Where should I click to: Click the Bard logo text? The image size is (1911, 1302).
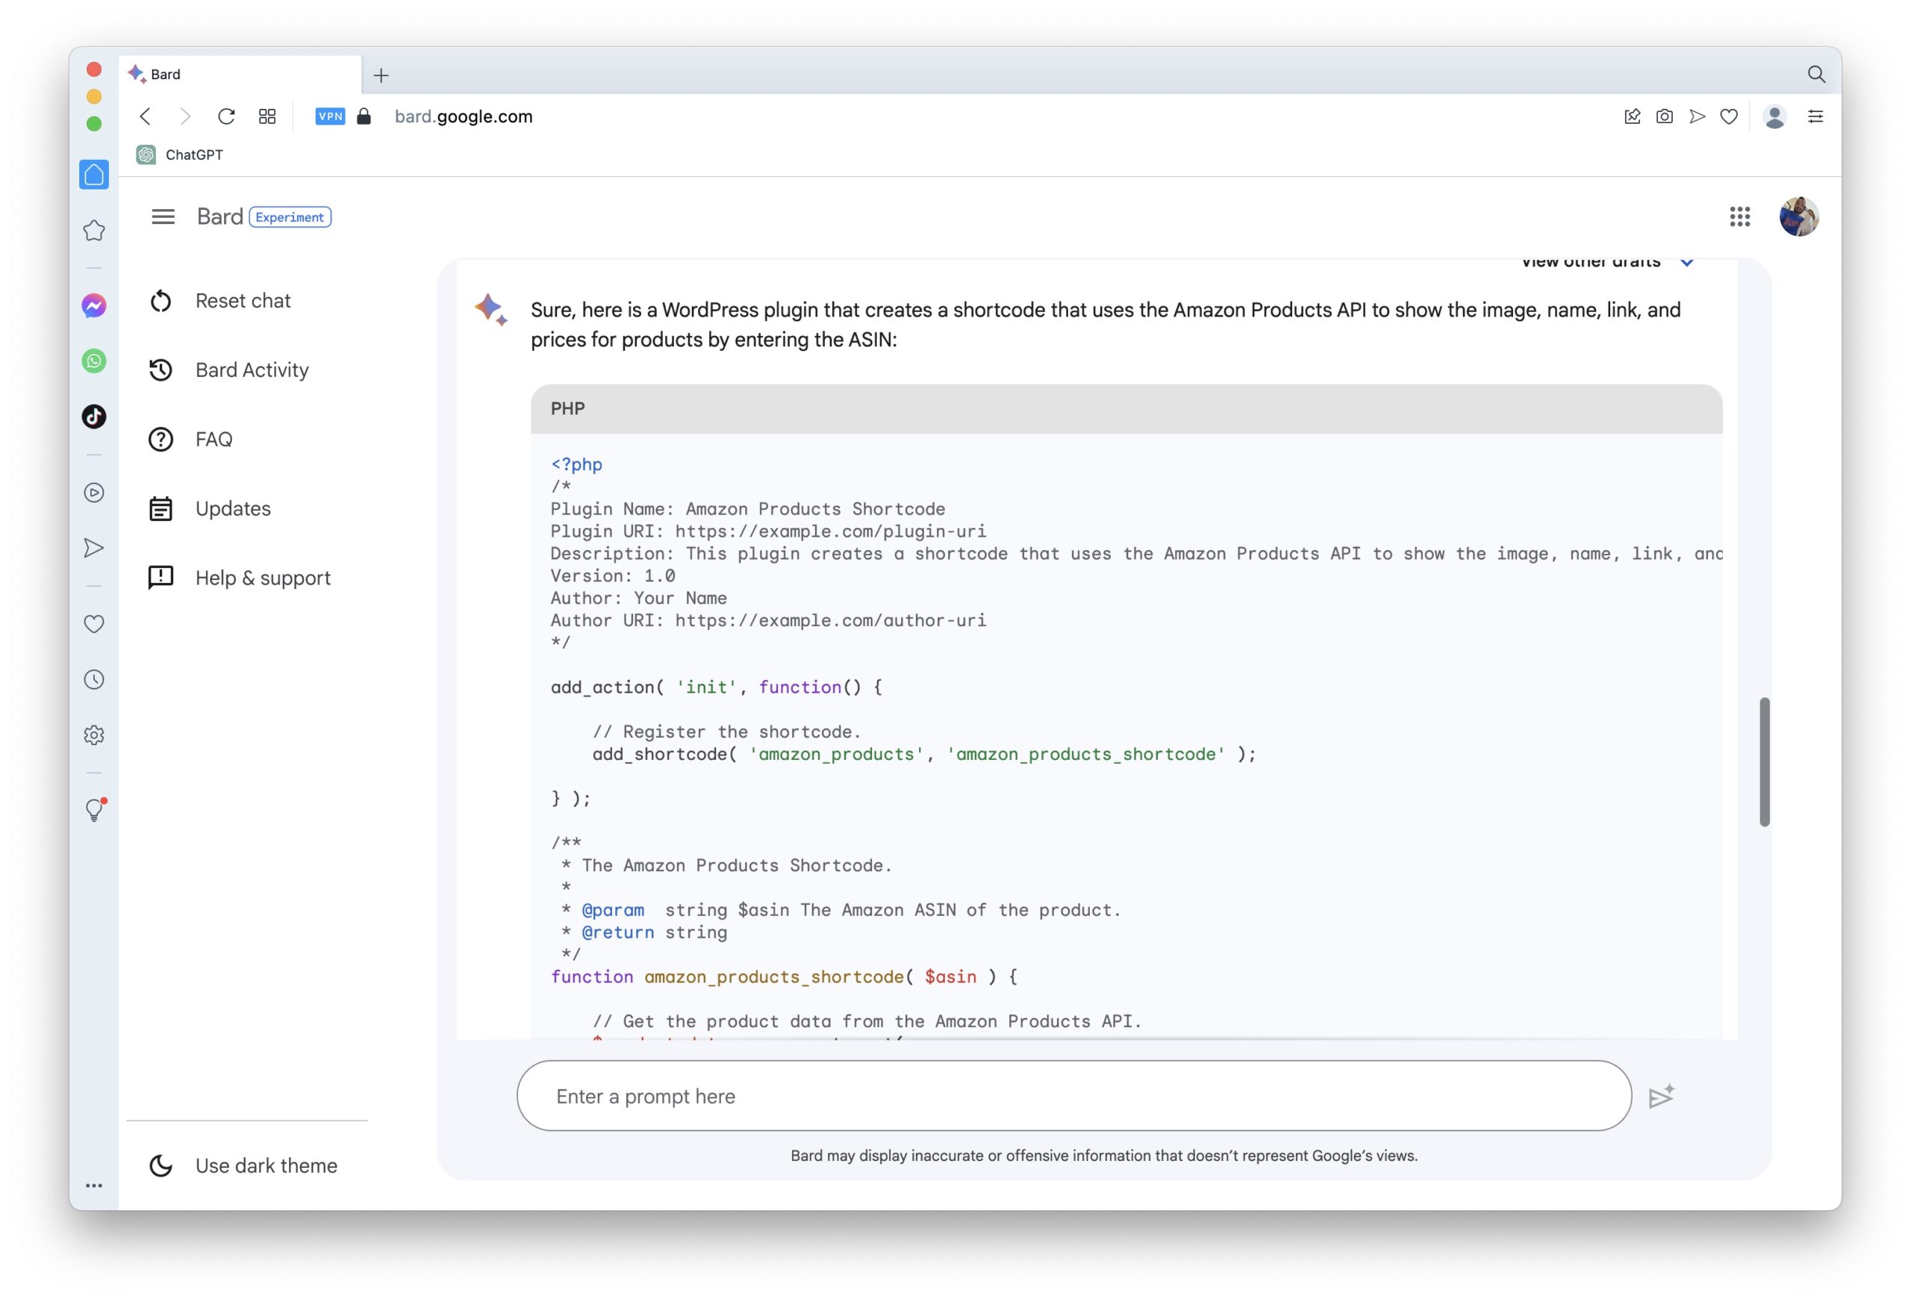219,217
